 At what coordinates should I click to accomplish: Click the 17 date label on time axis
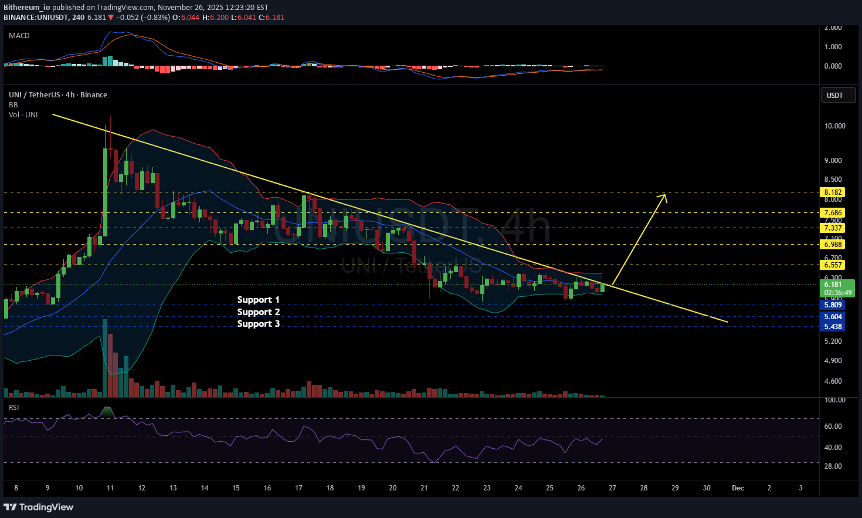(x=298, y=488)
